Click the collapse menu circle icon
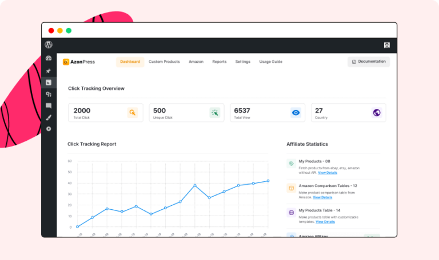 click(x=49, y=129)
